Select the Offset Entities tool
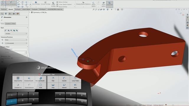 53,4
